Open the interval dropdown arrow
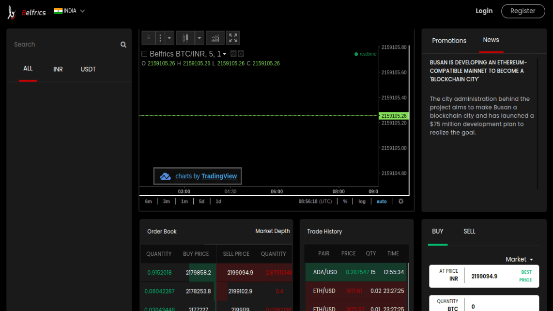The image size is (553, 311). (x=169, y=38)
